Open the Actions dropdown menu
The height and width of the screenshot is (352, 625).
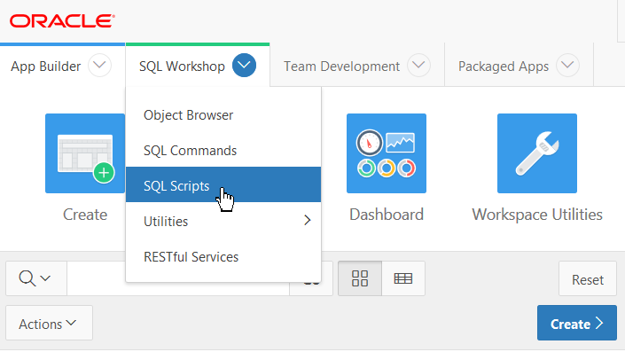pyautogui.click(x=49, y=323)
